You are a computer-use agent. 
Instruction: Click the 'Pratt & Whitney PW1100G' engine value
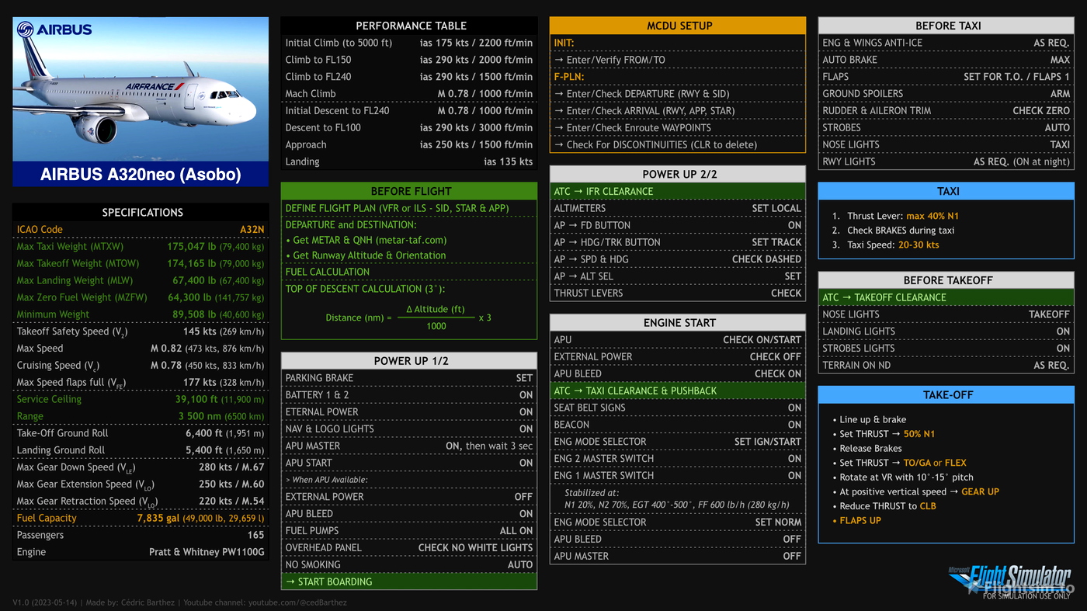tap(207, 552)
